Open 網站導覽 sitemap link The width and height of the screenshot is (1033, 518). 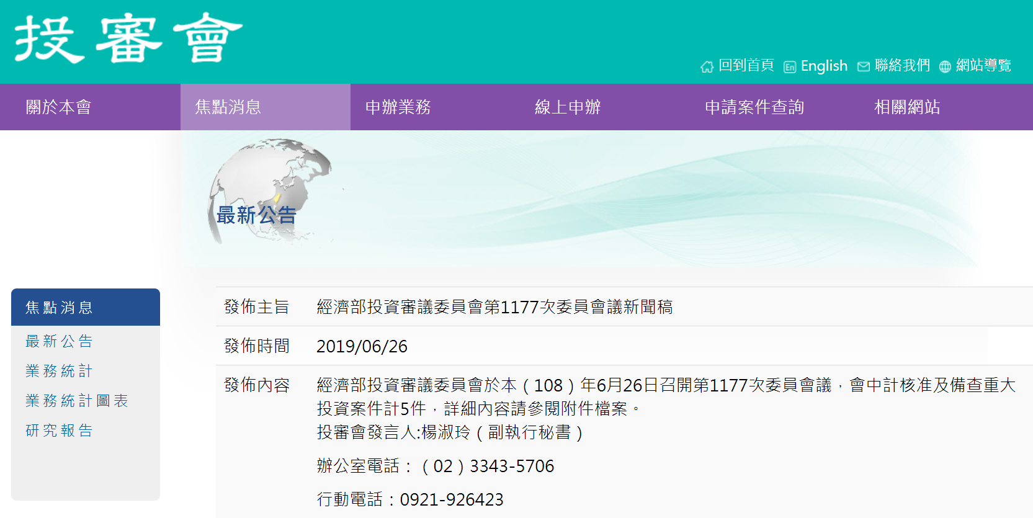pos(983,65)
